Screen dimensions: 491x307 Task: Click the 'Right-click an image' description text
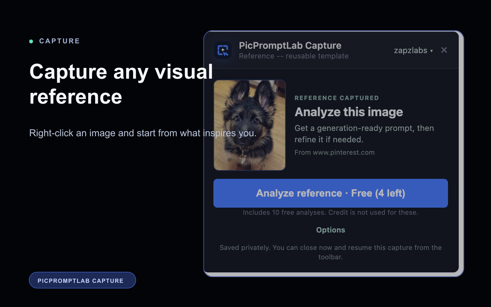click(x=143, y=133)
